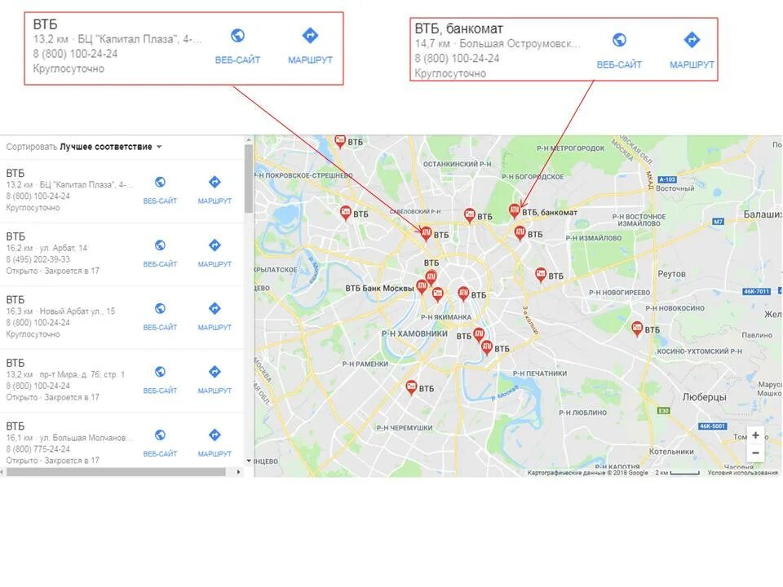
Task: Click the address "ул. Арбат, 14"
Action: [x=64, y=248]
